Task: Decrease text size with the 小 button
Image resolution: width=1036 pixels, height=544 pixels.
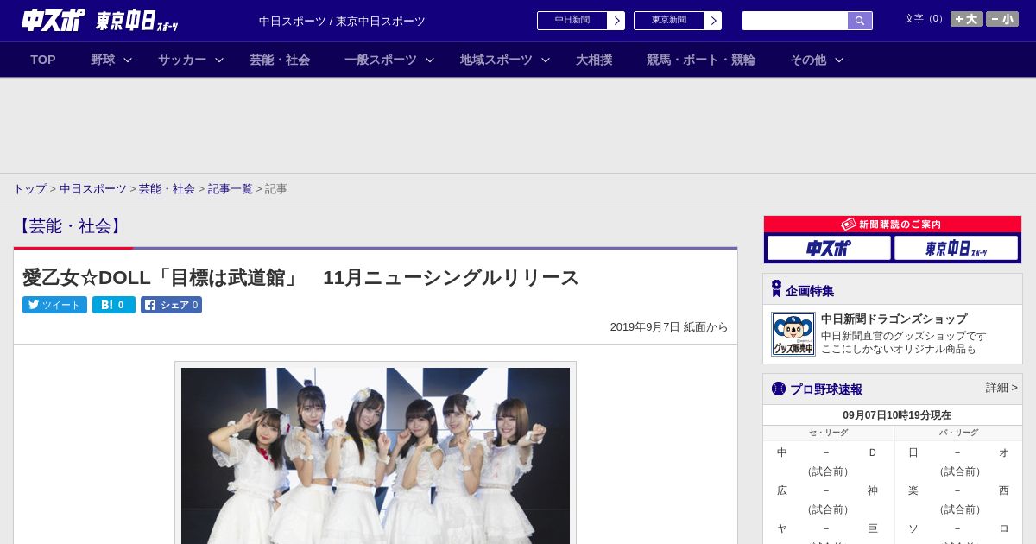Action: (1002, 19)
